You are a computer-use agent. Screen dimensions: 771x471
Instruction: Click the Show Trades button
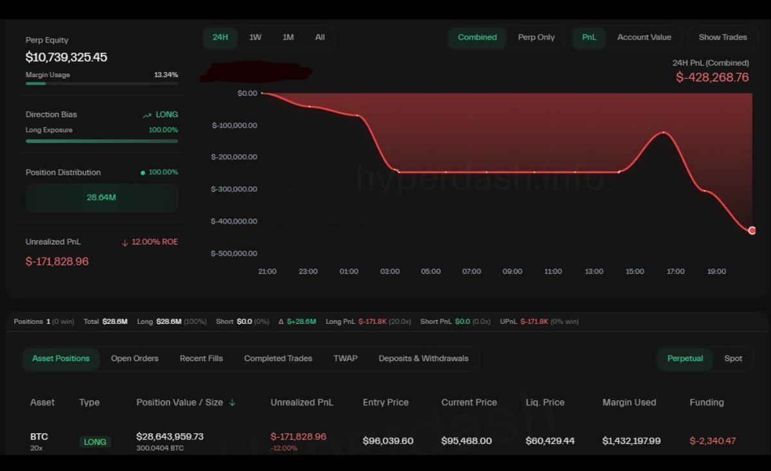(x=723, y=37)
